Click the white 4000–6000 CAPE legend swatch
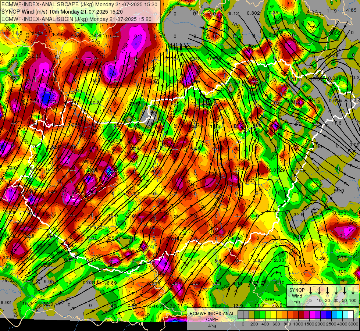 coord(350,314)
